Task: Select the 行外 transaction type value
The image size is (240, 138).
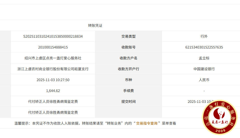Action: [x=204, y=36]
